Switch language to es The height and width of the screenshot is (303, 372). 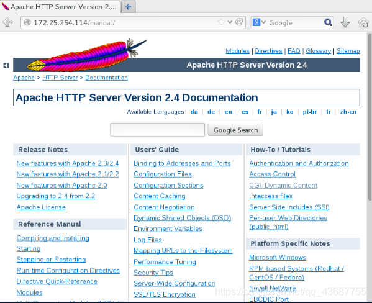pos(245,112)
